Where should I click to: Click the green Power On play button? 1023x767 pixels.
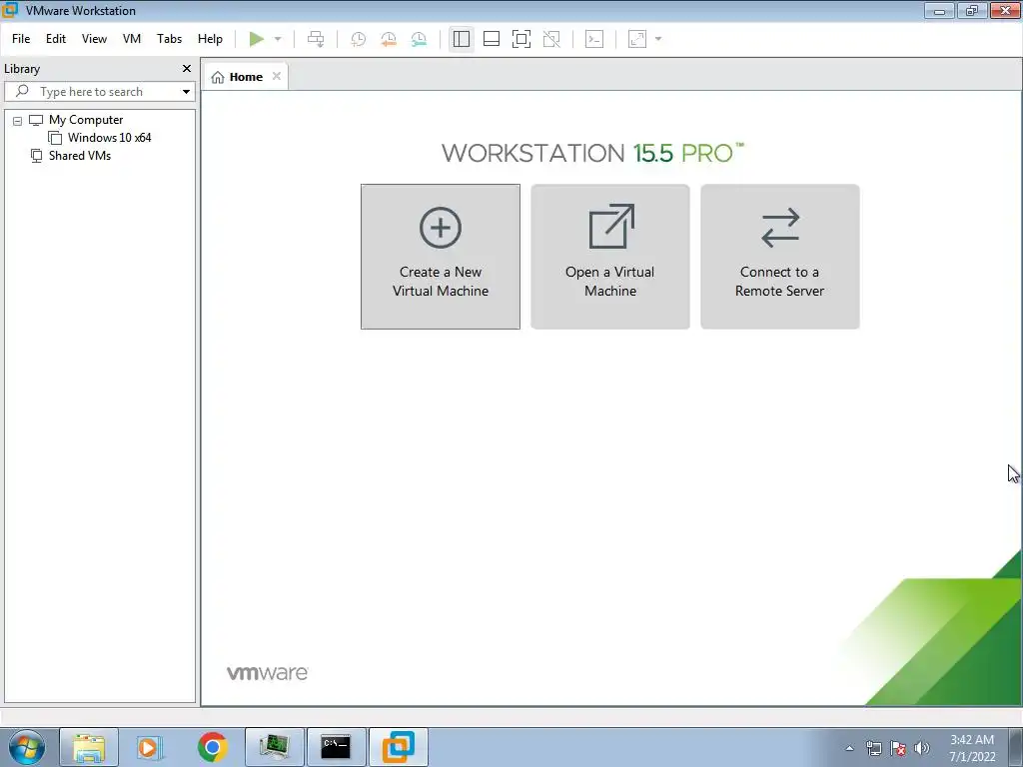pyautogui.click(x=257, y=39)
